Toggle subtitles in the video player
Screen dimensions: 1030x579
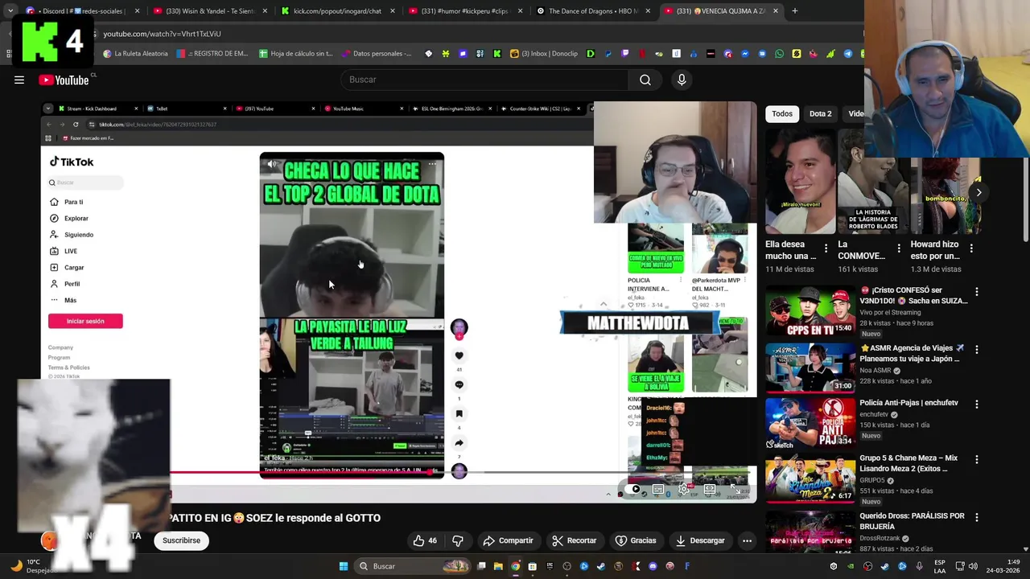[658, 488]
